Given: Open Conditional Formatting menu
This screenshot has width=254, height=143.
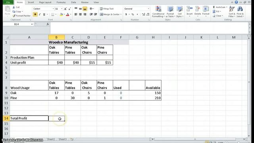Looking at the screenshot, I should [x=158, y=12].
